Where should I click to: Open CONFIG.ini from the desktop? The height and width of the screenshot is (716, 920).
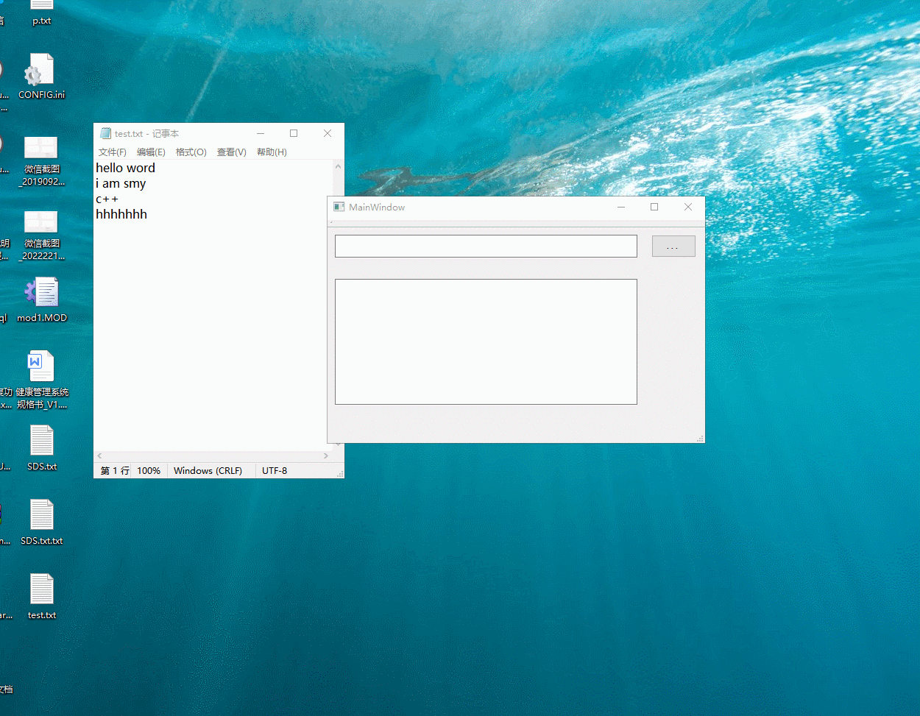coord(41,70)
